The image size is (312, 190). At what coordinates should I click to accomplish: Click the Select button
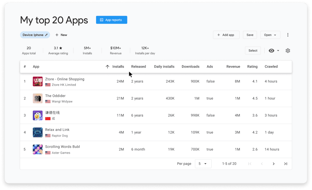(x=253, y=51)
